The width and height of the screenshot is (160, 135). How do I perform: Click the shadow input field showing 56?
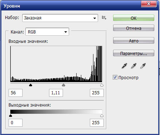click(x=15, y=93)
